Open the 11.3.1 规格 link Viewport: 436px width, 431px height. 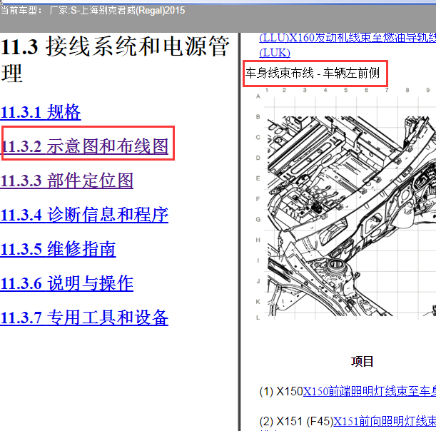tap(41, 112)
